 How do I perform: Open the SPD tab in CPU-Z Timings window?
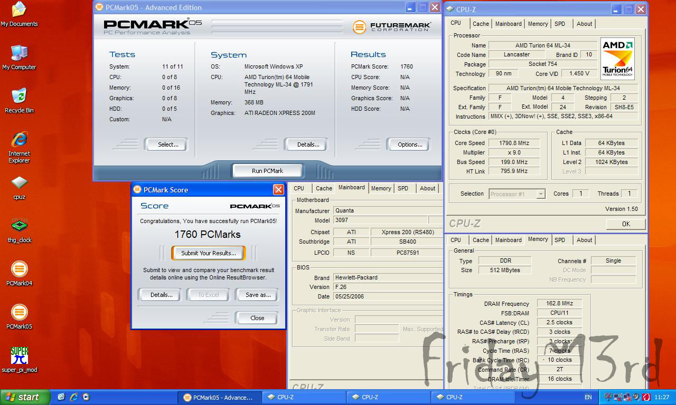pyautogui.click(x=560, y=240)
